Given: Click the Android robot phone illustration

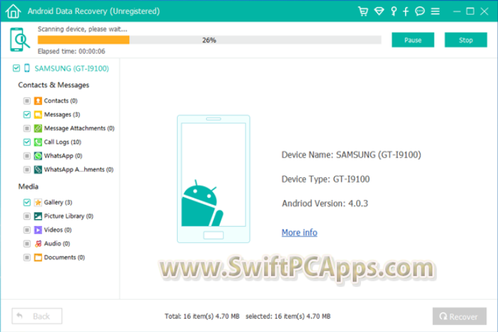Looking at the screenshot, I should 214,179.
